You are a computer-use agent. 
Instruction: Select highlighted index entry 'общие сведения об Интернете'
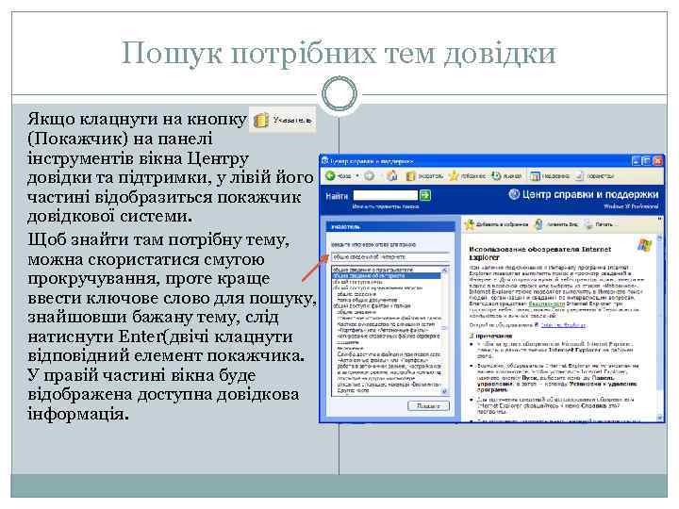coord(386,275)
